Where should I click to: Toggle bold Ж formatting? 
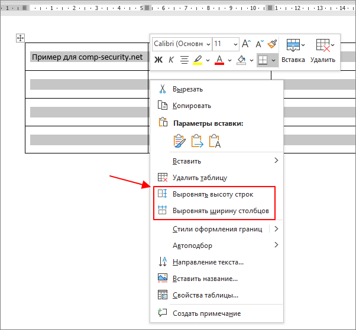[158, 60]
